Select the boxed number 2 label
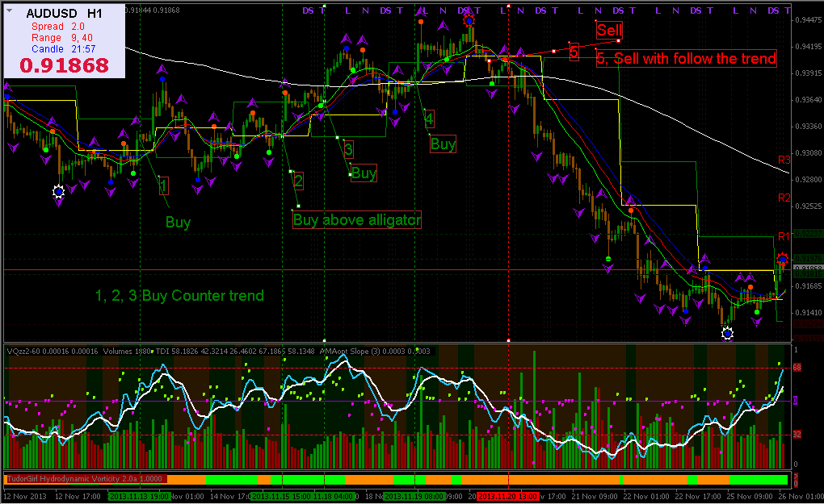This screenshot has height=504, width=824. coord(298,181)
